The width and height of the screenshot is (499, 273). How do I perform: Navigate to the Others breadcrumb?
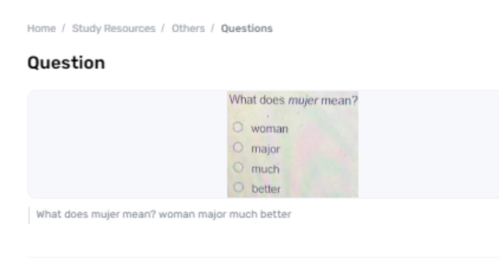[188, 28]
